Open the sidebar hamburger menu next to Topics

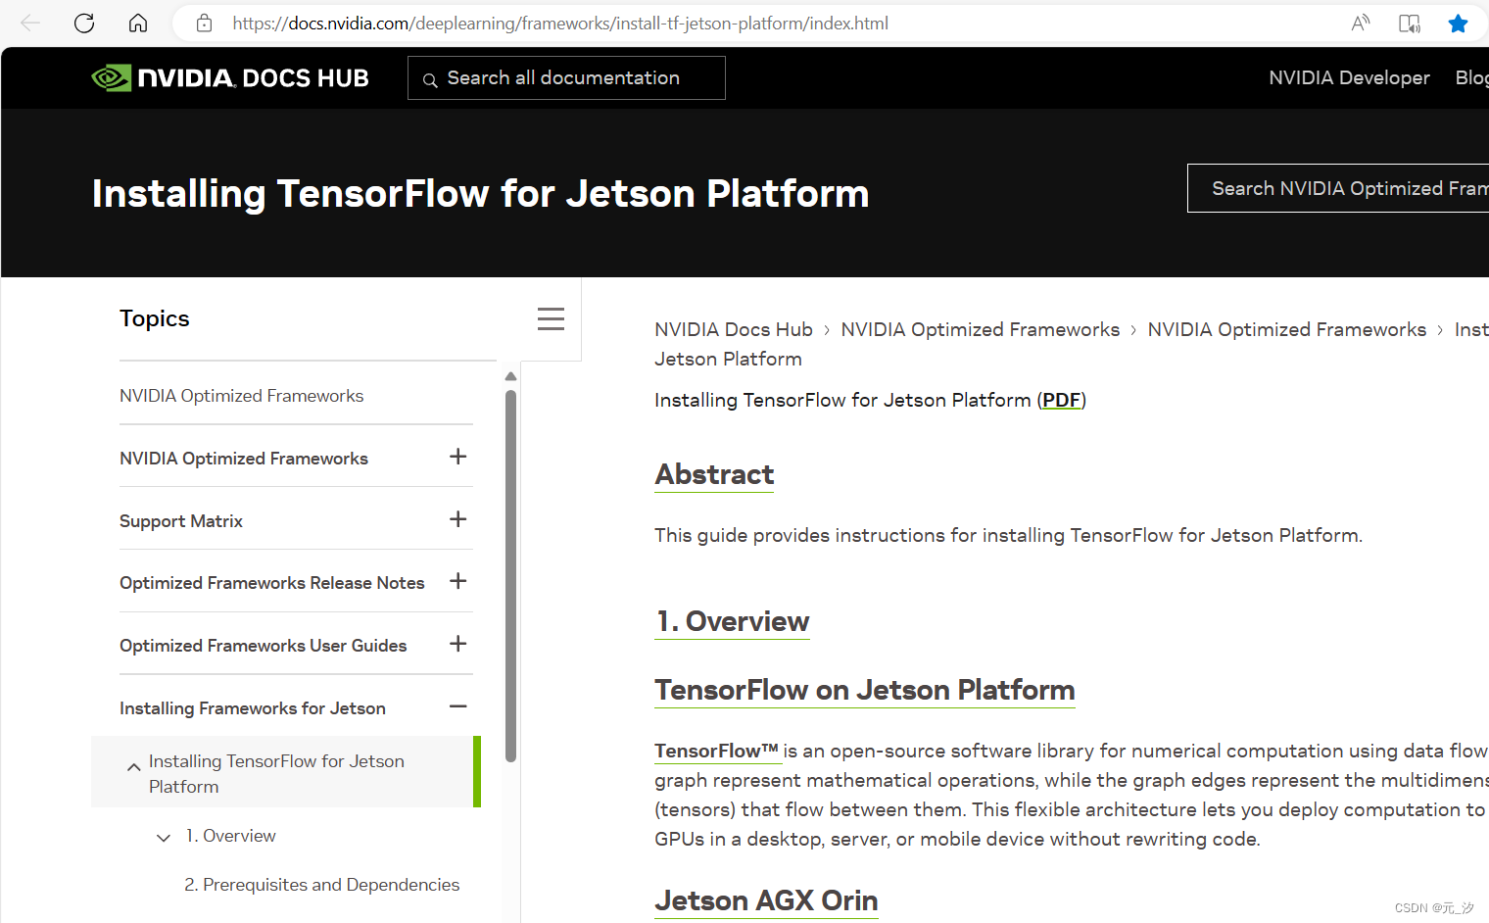551,318
